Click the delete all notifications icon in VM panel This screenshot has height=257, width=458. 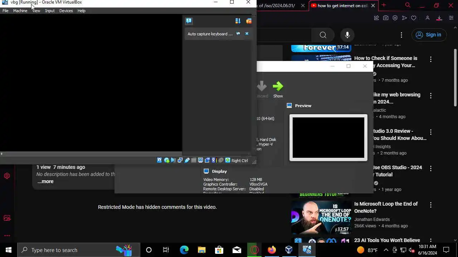coord(249,21)
